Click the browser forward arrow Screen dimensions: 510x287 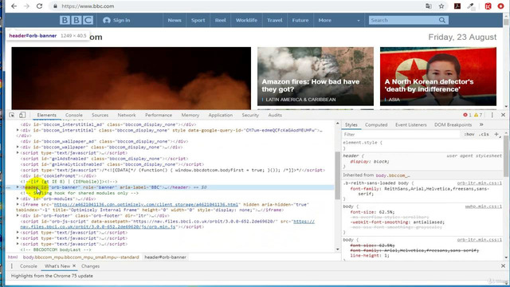(26, 6)
